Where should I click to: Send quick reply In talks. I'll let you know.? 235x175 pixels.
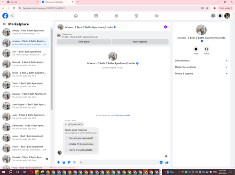(81, 144)
